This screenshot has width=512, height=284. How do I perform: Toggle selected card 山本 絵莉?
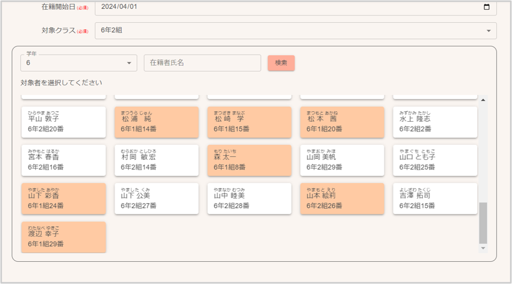click(x=342, y=199)
